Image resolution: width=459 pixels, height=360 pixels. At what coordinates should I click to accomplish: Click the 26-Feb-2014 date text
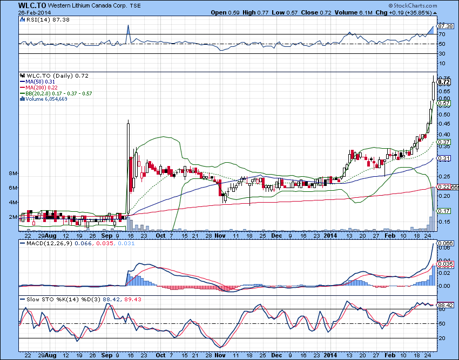coord(34,13)
